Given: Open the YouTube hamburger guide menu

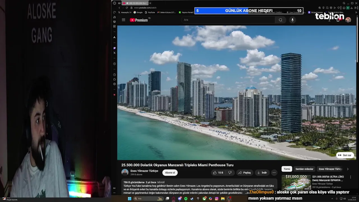Looking at the screenshot, I should coord(123,20).
